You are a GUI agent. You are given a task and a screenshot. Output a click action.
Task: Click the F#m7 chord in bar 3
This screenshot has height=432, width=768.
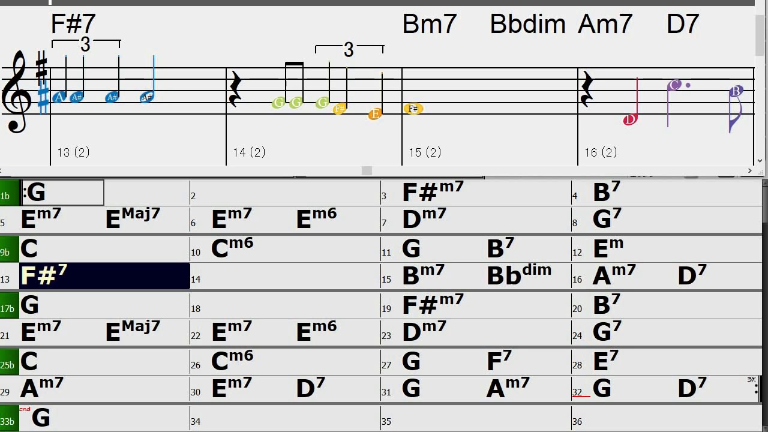pos(433,192)
